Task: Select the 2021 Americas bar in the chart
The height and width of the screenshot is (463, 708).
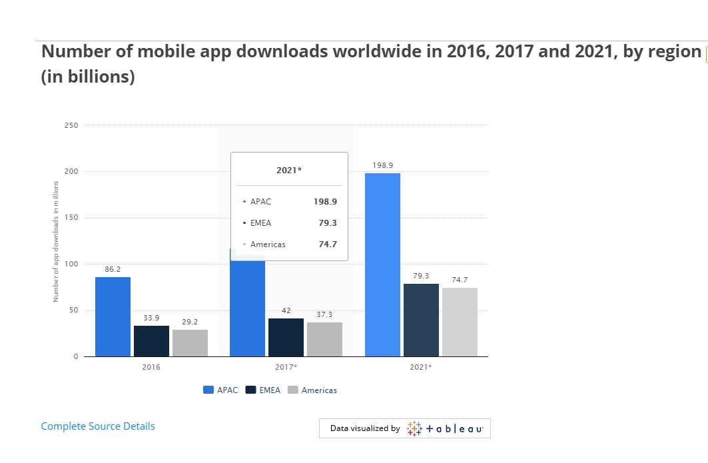Action: [460, 322]
